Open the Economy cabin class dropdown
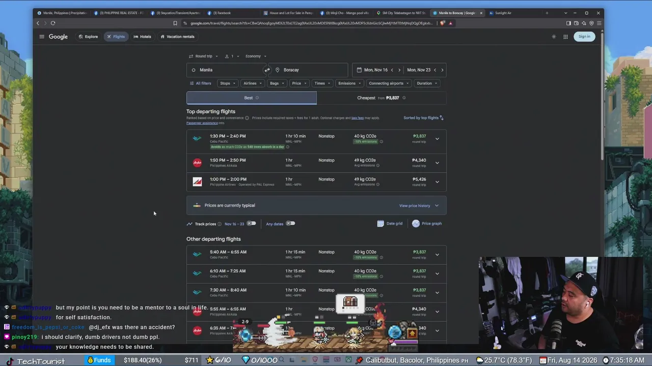 [256, 56]
